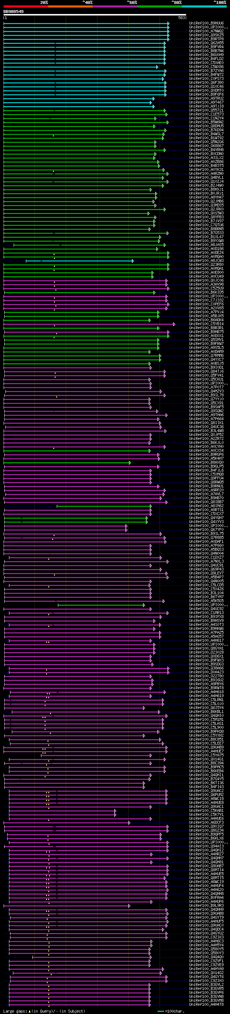
Task: Click the purple ~60% identity legend bar
Action: click(115, 6)
